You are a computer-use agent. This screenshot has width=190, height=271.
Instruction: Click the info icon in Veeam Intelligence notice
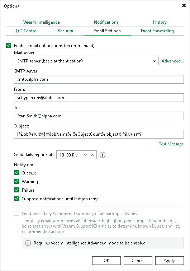[x=28, y=243]
